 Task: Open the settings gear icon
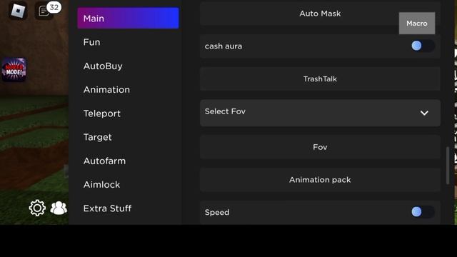(37, 208)
